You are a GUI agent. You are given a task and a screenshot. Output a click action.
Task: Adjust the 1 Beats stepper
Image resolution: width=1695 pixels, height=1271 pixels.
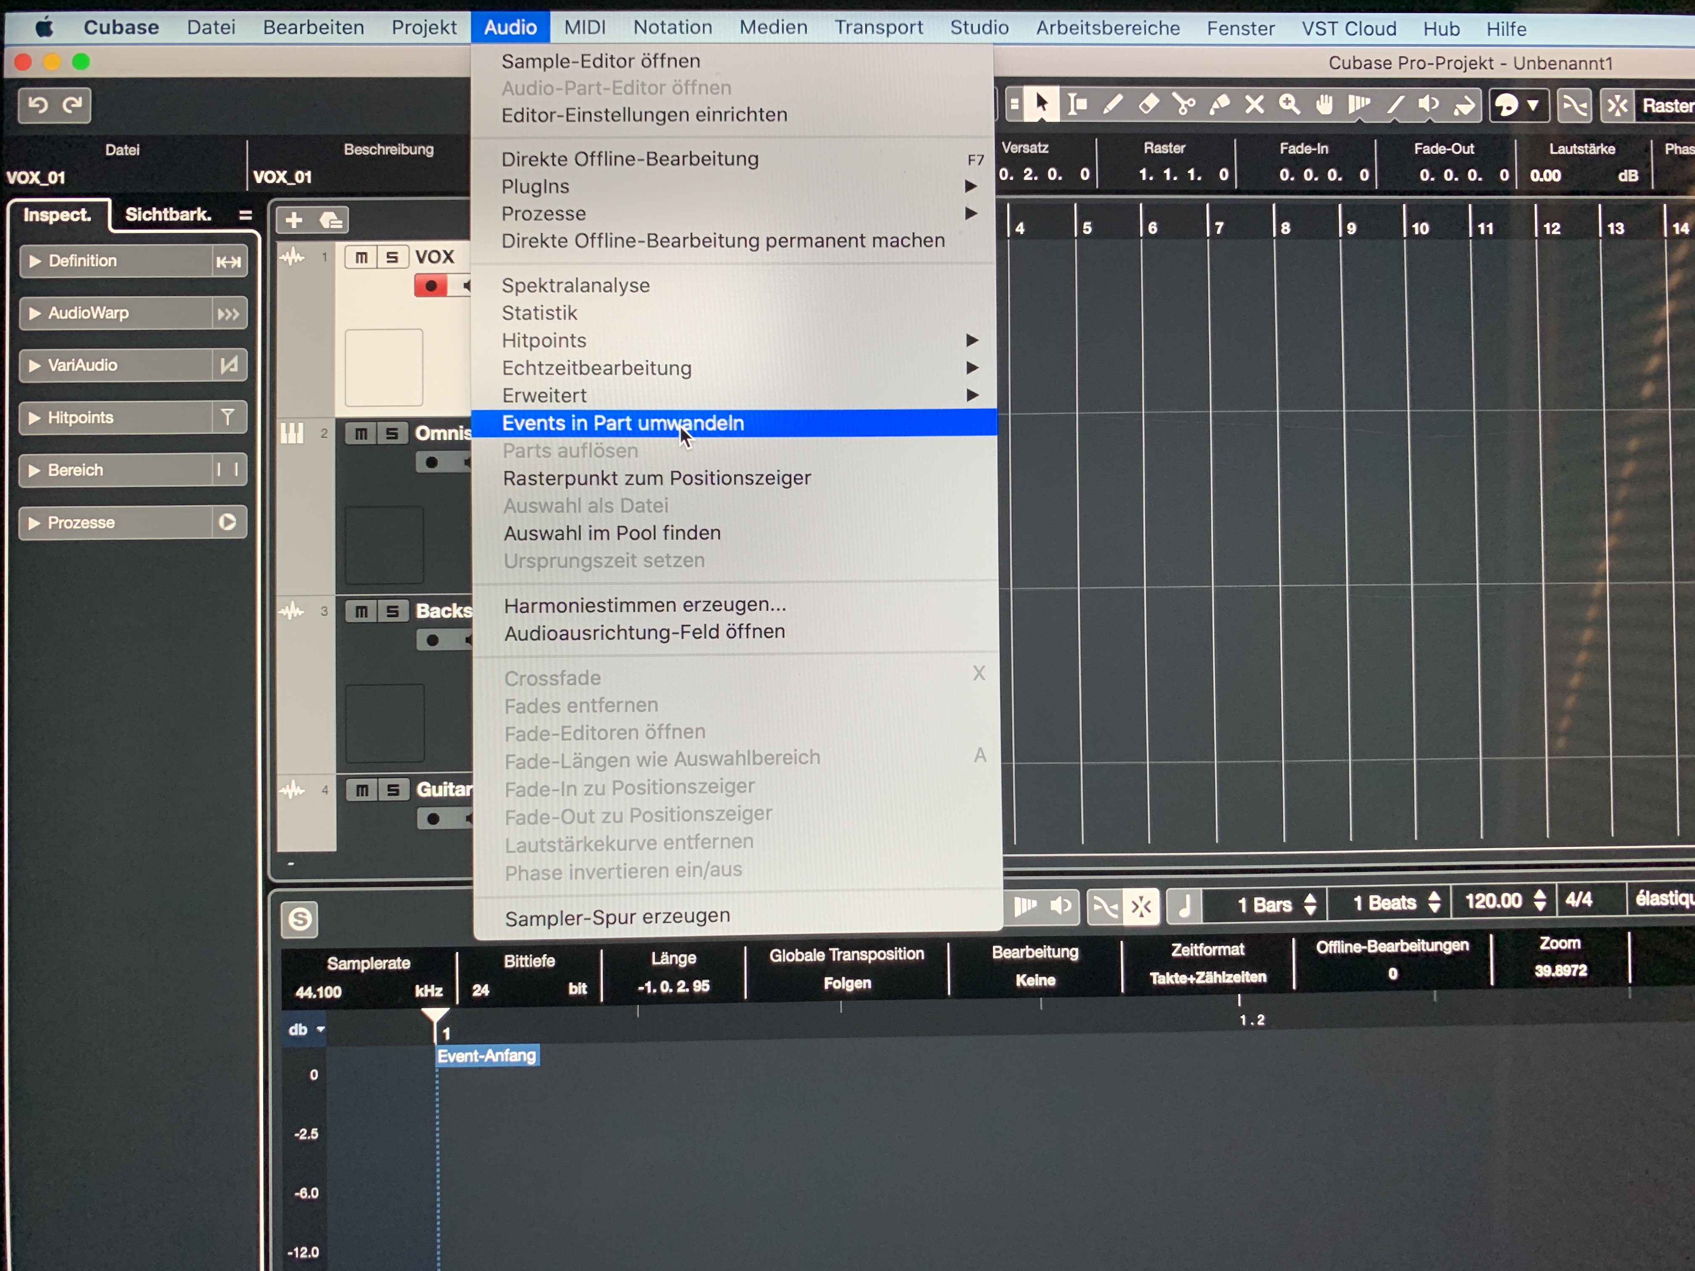coord(1434,902)
